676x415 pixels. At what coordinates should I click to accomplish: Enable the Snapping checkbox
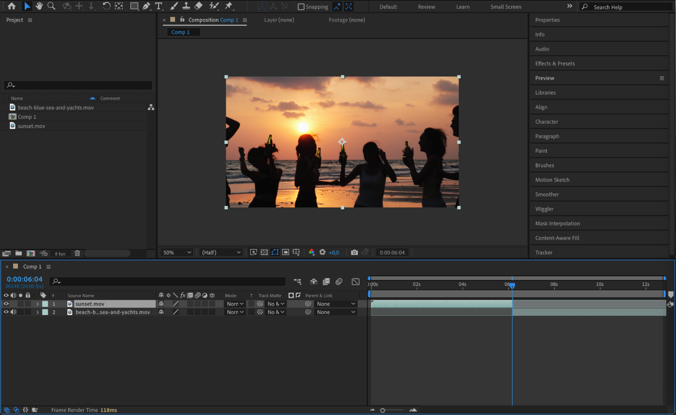pyautogui.click(x=301, y=7)
